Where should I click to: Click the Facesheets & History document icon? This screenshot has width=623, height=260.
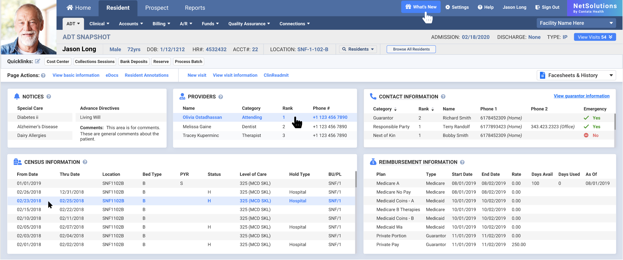click(x=543, y=75)
